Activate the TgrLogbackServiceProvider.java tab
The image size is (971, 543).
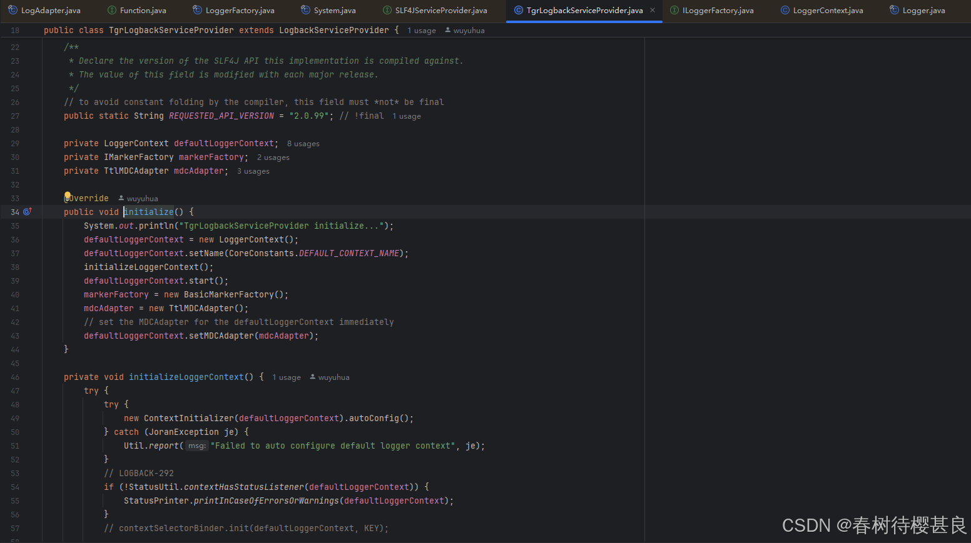(584, 10)
